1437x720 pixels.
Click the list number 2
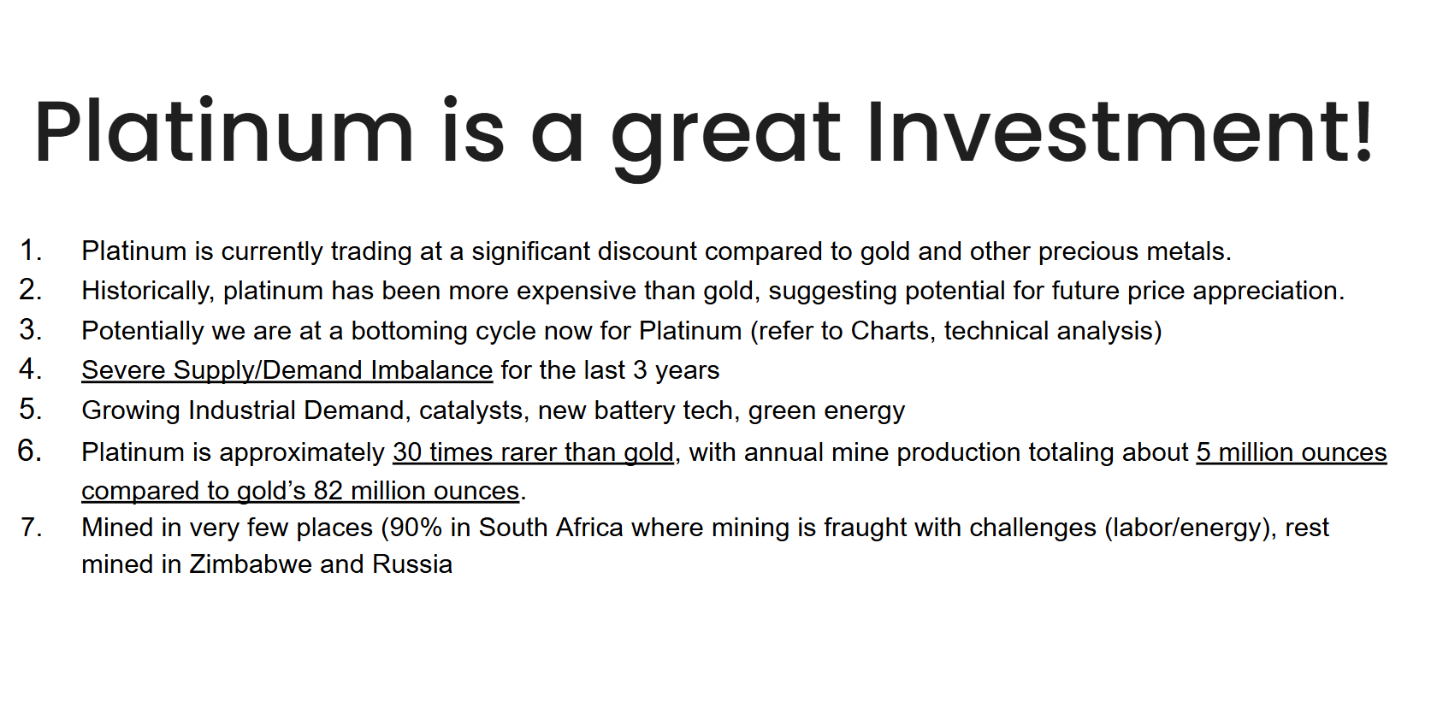point(31,289)
